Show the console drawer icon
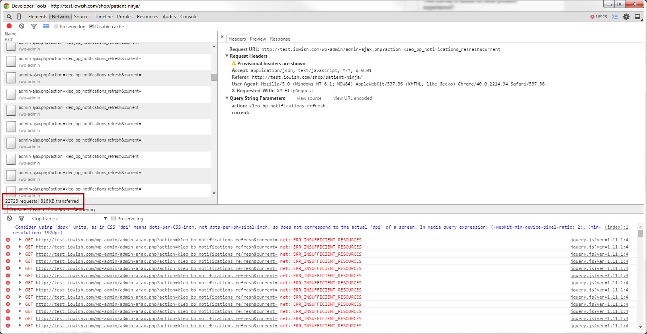The height and width of the screenshot is (334, 647). click(615, 17)
